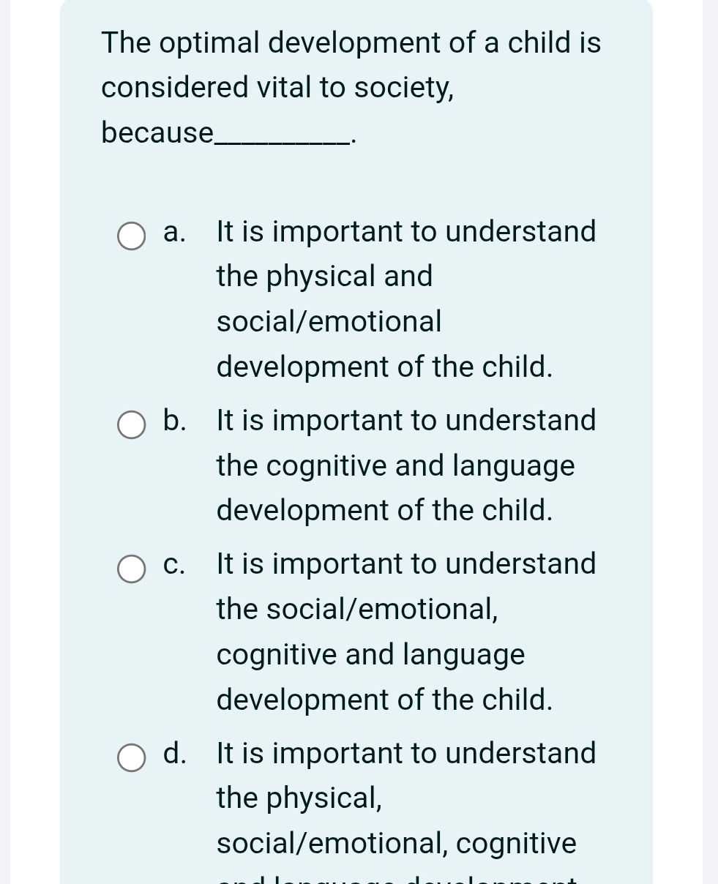The height and width of the screenshot is (884, 718).
Task: Click the answer text for option d
Action: tap(405, 798)
